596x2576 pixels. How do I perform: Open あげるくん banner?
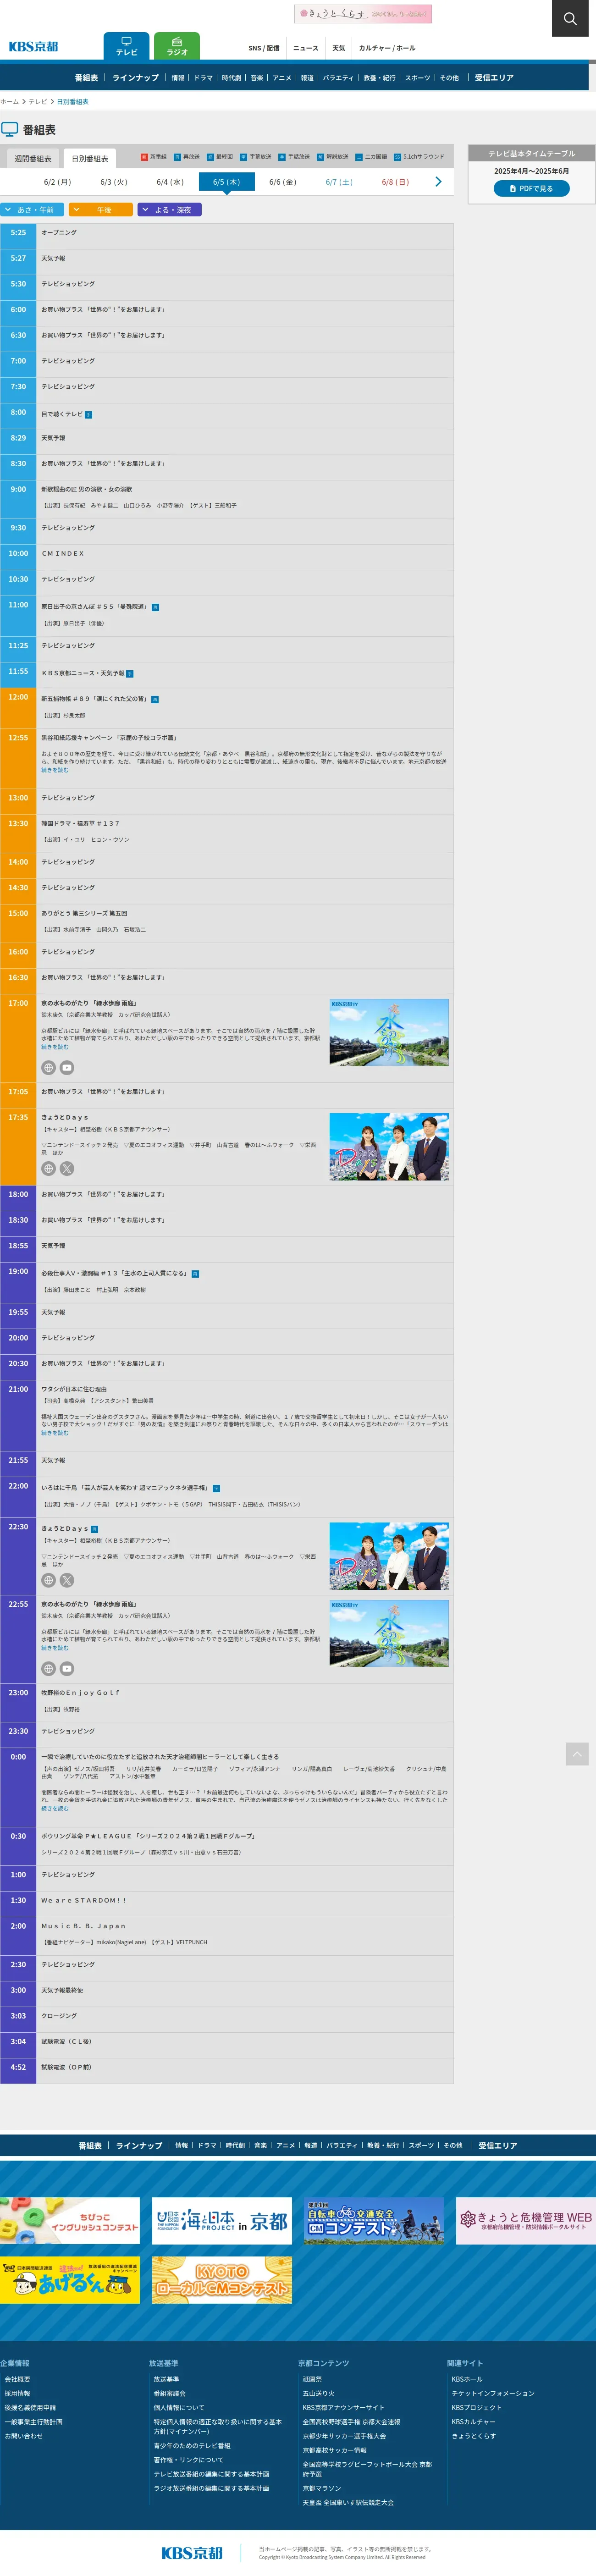[70, 2280]
